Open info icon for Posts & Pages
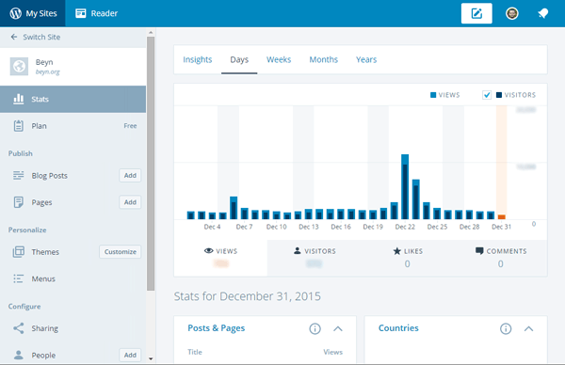The width and height of the screenshot is (565, 365). click(315, 328)
